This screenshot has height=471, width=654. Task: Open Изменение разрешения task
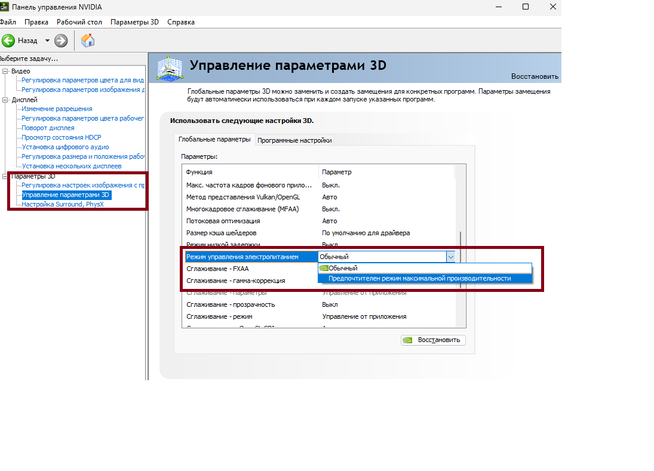57,109
